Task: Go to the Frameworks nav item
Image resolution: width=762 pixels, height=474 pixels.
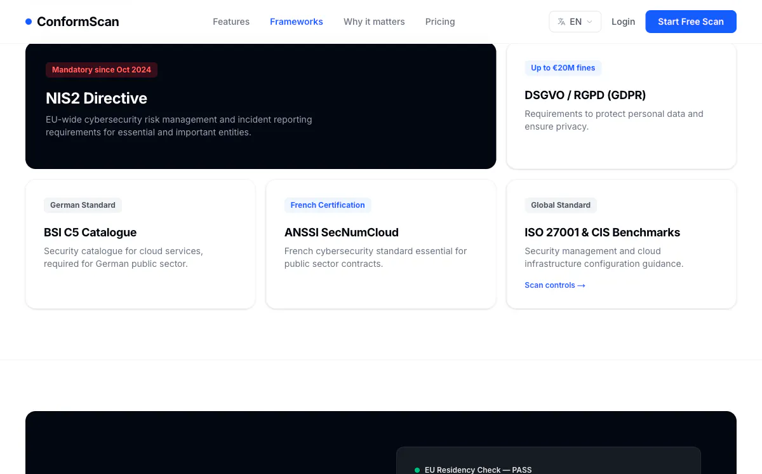Action: tap(297, 22)
